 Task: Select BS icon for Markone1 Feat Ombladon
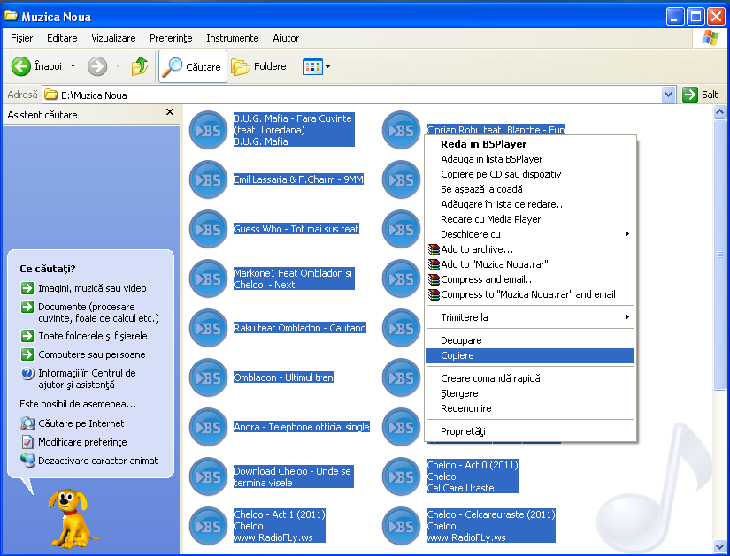click(x=208, y=278)
